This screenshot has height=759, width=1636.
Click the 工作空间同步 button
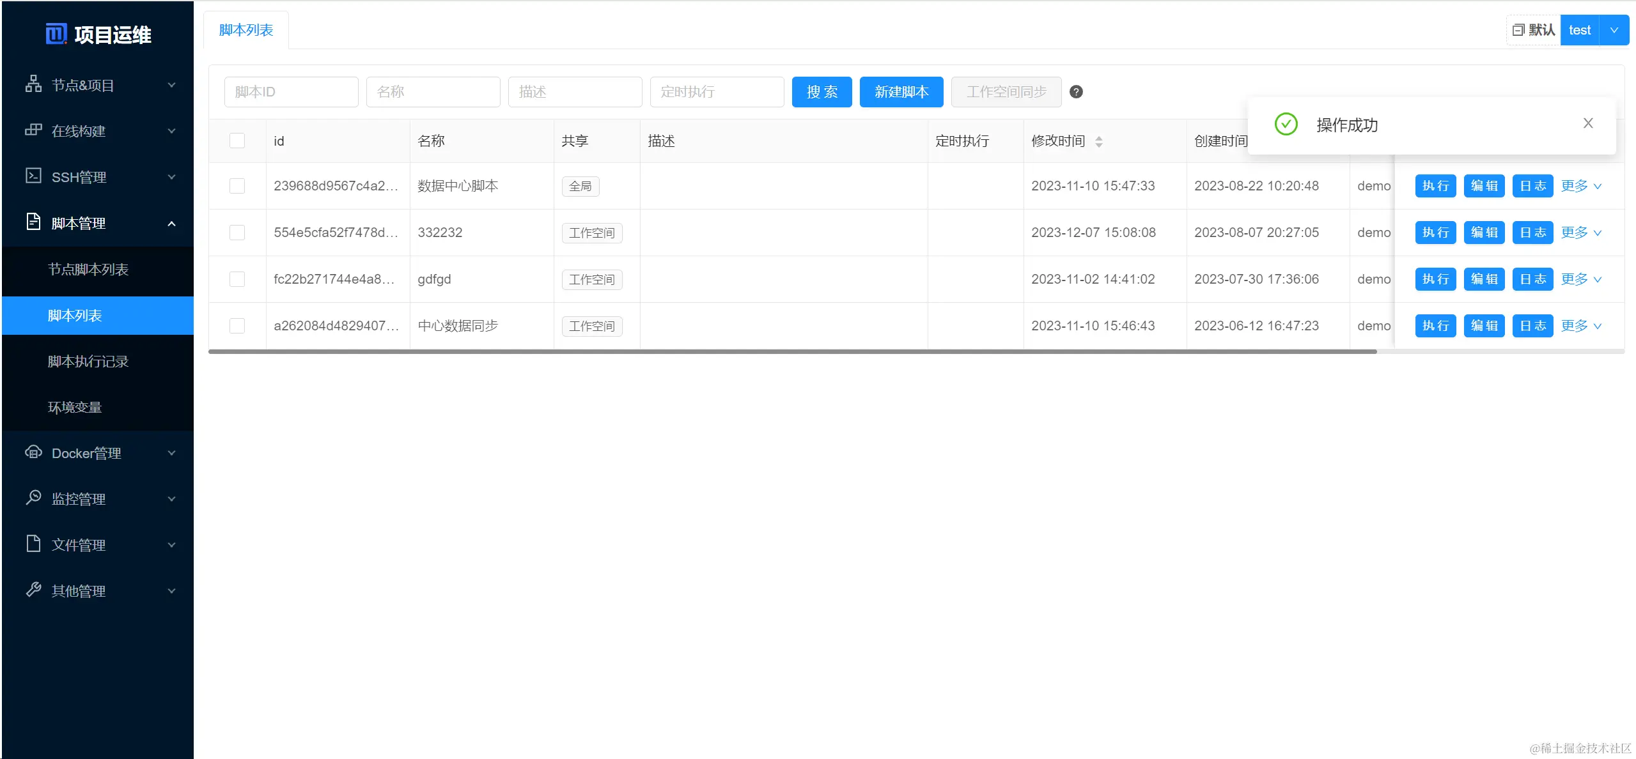pos(1006,92)
